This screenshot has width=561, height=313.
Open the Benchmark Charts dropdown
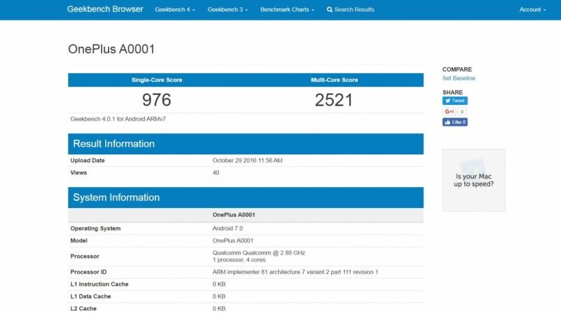[287, 10]
